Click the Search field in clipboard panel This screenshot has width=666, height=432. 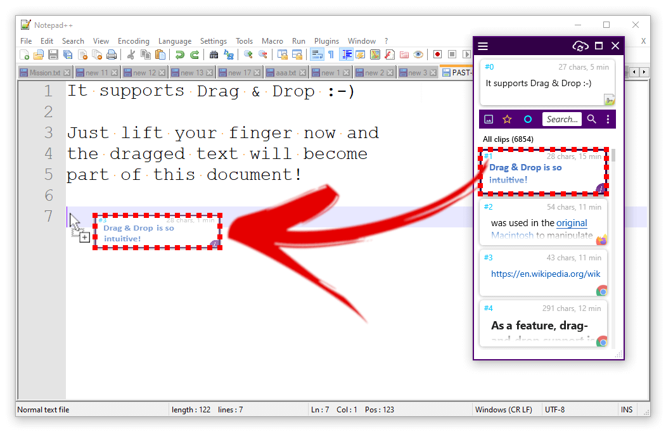[562, 119]
